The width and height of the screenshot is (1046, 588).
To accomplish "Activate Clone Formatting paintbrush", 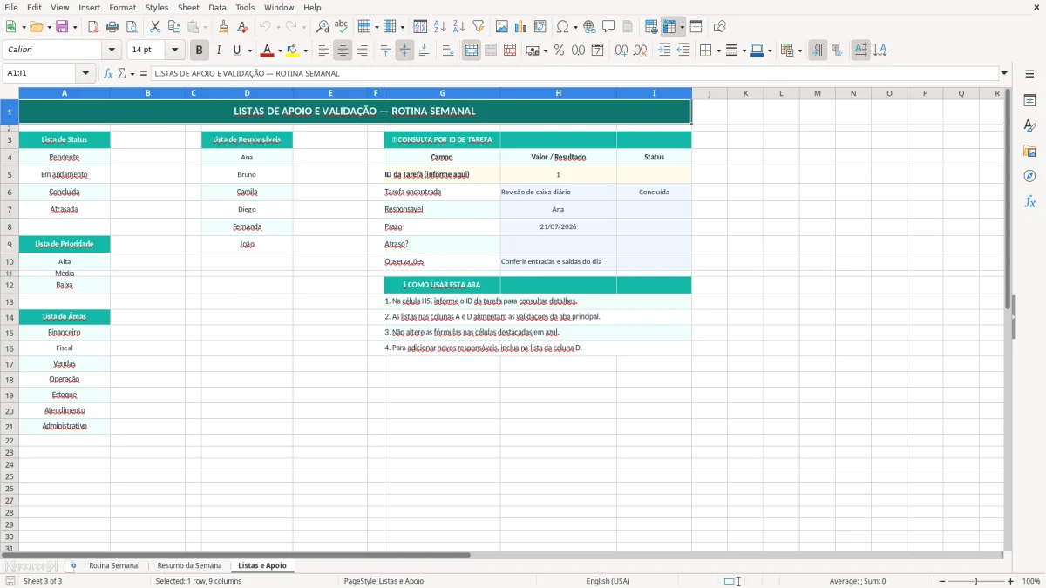I will pos(224,27).
